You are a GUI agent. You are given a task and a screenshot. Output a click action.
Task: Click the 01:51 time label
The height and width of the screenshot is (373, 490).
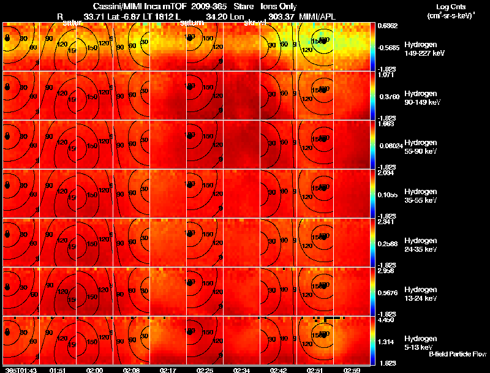pos(58,370)
